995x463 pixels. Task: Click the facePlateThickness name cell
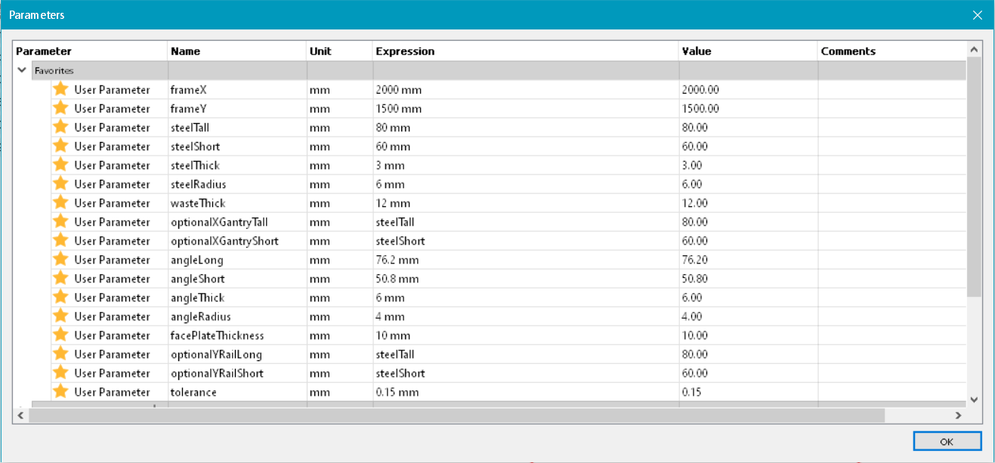(x=236, y=335)
